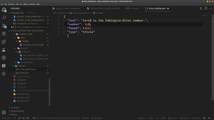Click the info icon of README.md

(x=14, y=101)
